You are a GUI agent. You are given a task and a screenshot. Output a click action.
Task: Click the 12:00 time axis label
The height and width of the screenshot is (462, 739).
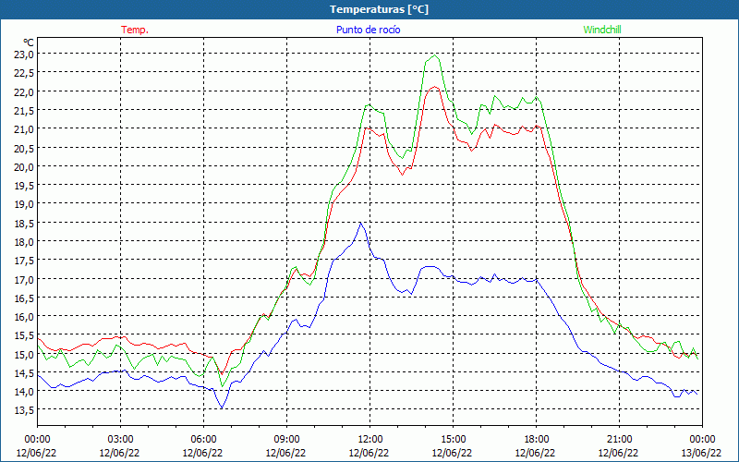[x=370, y=440]
